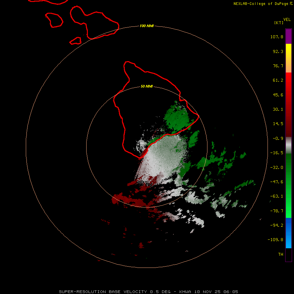
Task: Click the blue segment of the color bar
Action: coord(288,233)
